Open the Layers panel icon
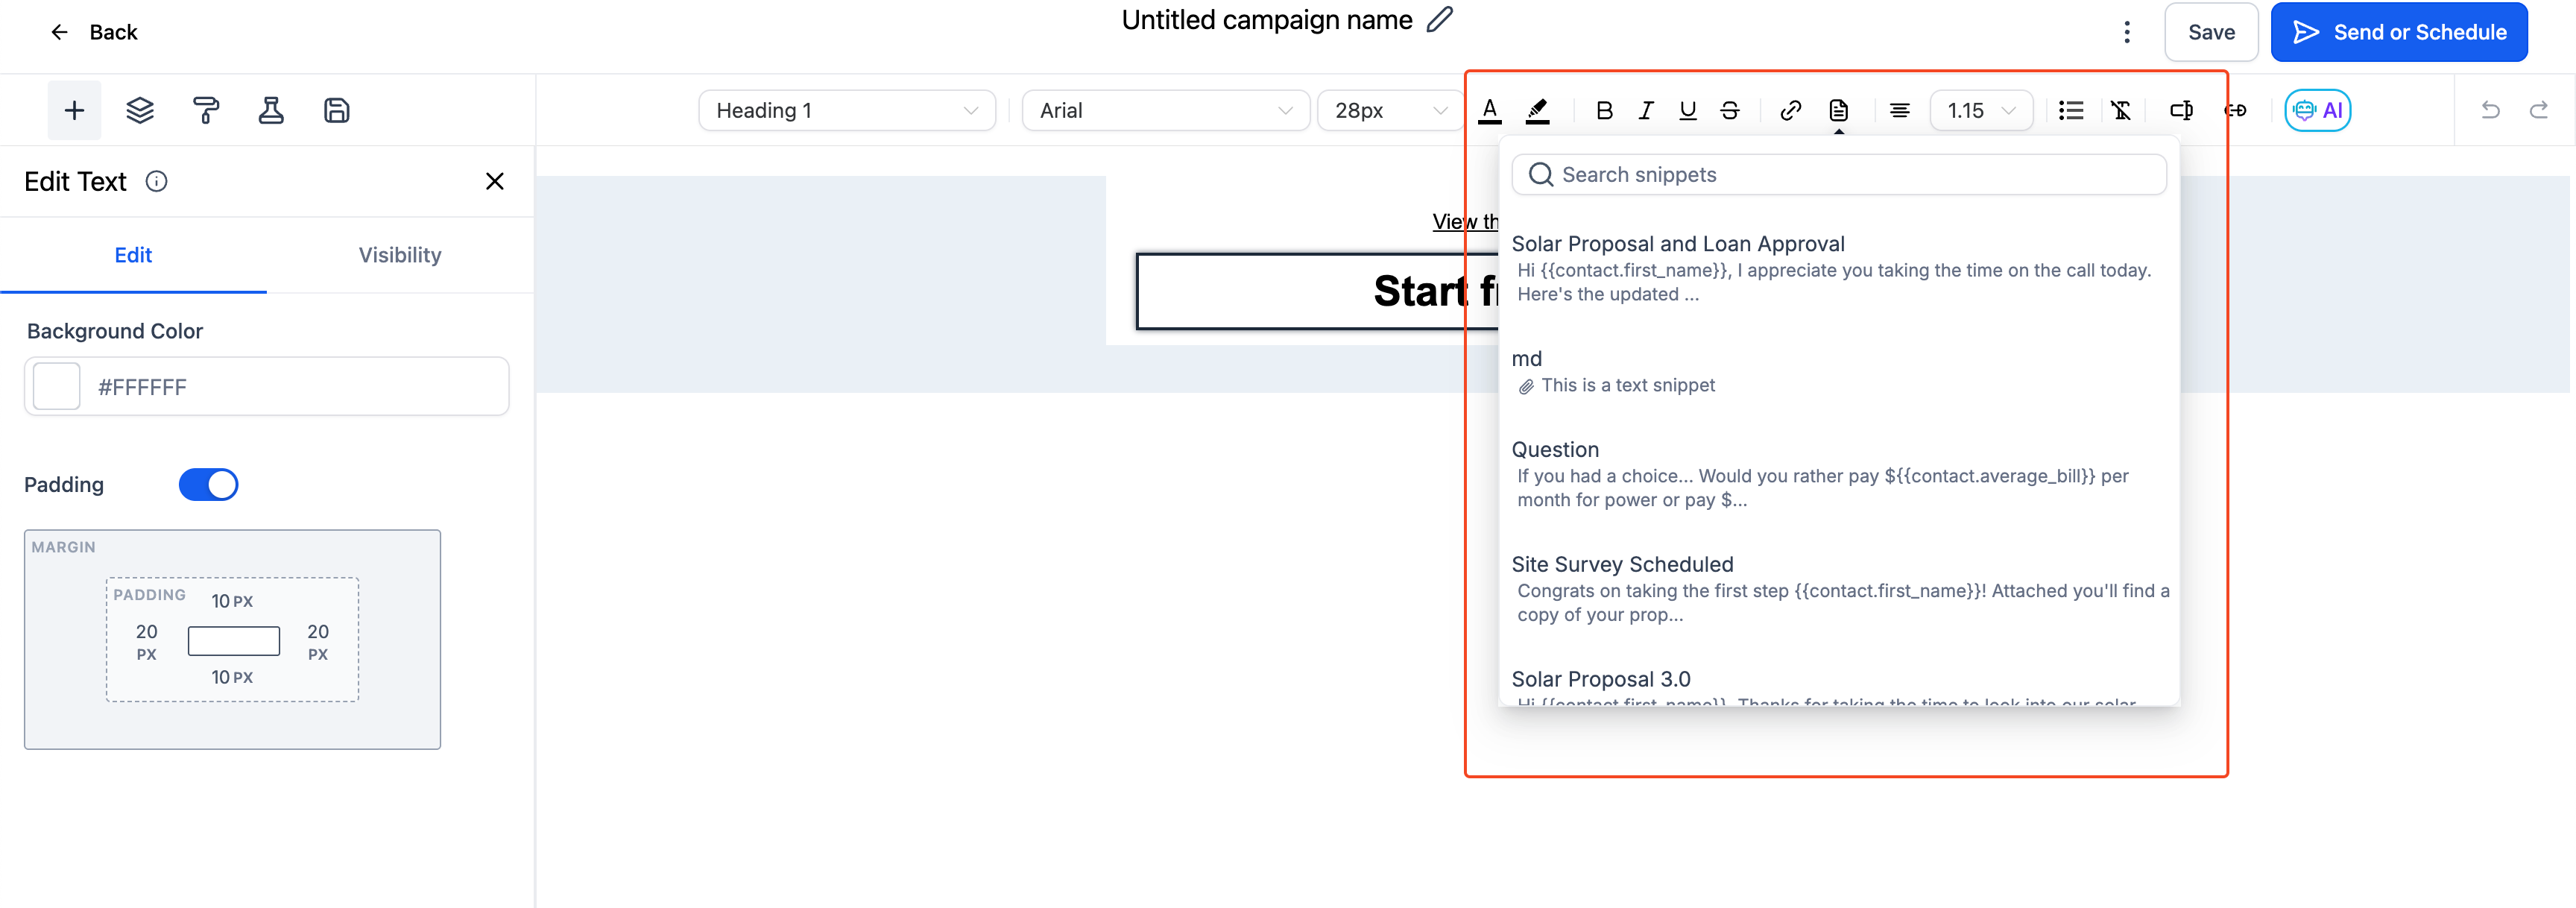The image size is (2576, 908). pyautogui.click(x=139, y=110)
